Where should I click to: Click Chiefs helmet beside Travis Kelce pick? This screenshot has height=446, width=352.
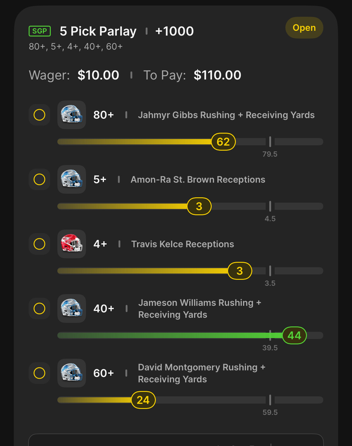coord(72,244)
